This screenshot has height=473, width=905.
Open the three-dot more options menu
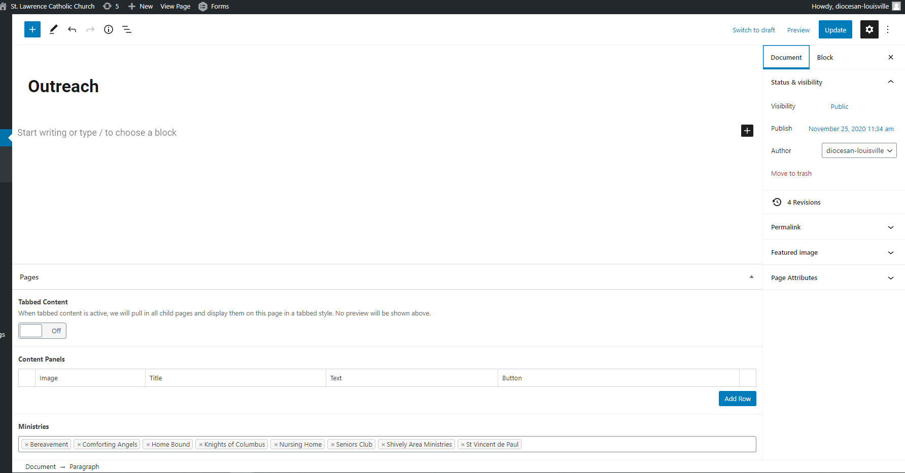coord(888,29)
